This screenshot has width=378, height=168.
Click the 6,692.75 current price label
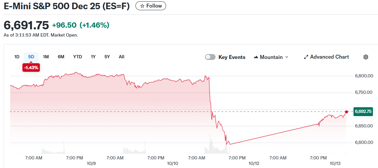tap(363, 112)
